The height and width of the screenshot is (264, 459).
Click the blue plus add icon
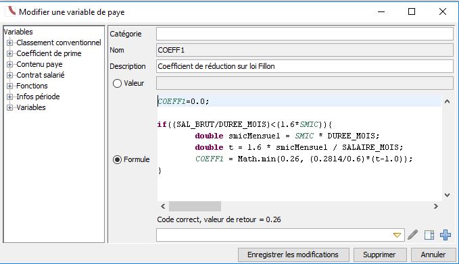tap(445, 235)
